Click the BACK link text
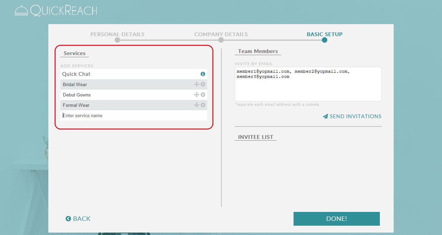The width and height of the screenshot is (442, 235). pyautogui.click(x=82, y=219)
